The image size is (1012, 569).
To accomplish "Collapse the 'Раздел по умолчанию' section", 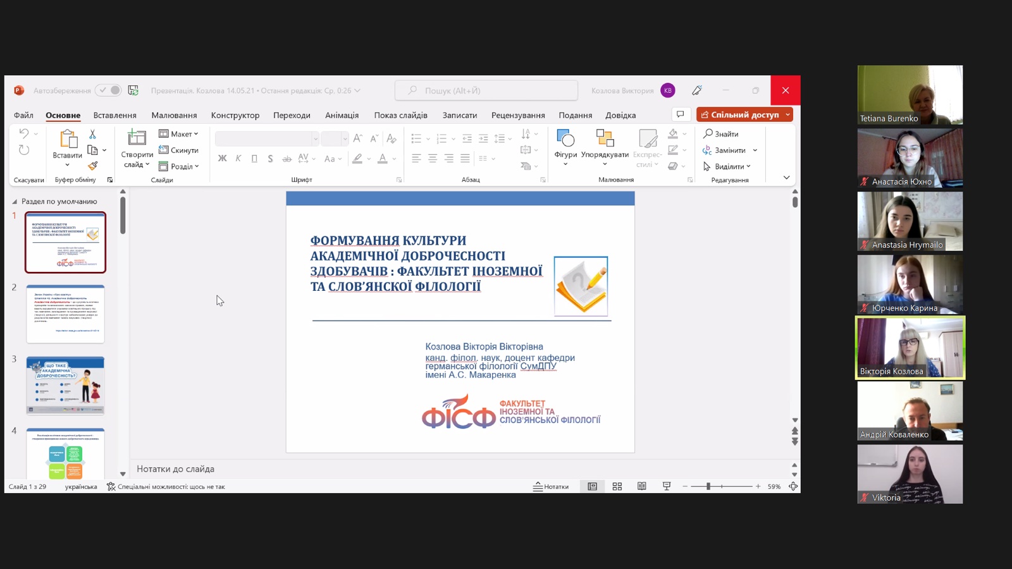I will coord(15,202).
